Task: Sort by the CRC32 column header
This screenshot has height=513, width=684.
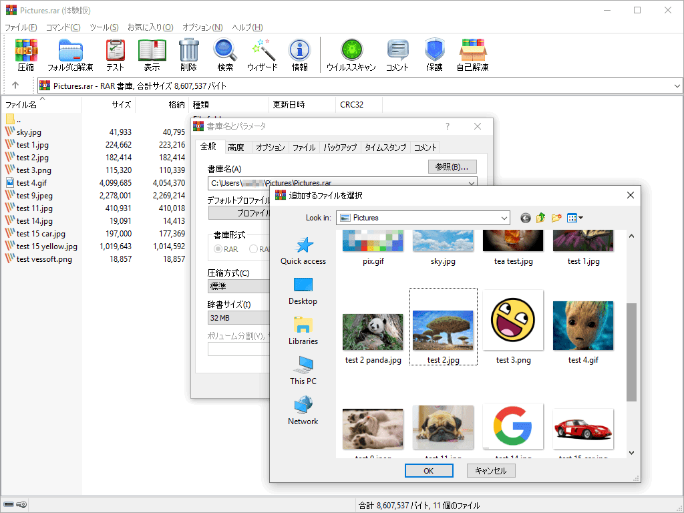Action: point(359,105)
